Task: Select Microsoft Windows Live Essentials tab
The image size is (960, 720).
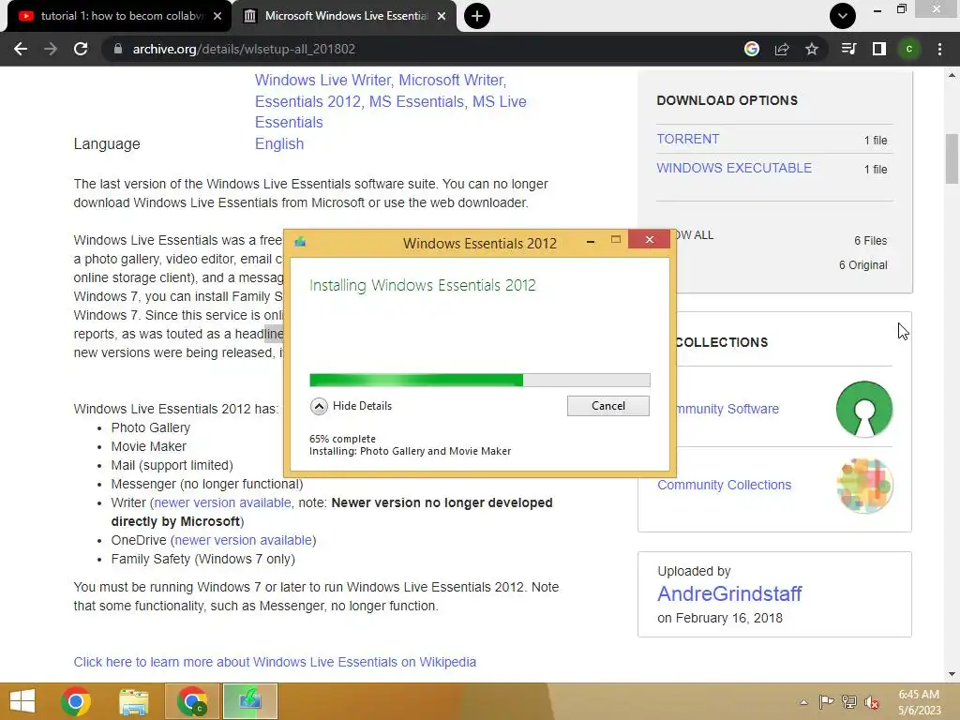Action: [x=345, y=16]
